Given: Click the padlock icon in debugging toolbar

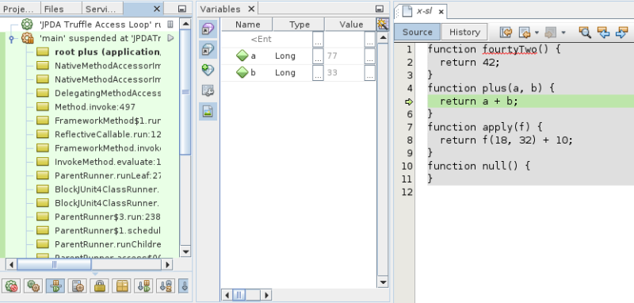Looking at the screenshot, I should coord(100,286).
